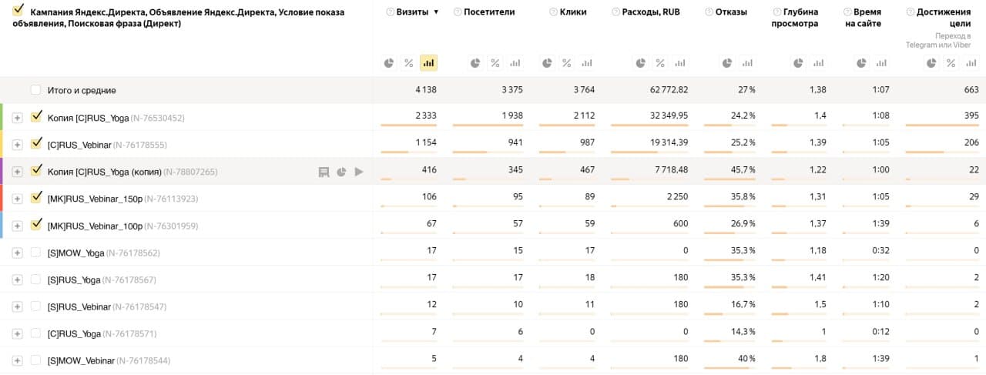
Task: Click save-segment icon in Копия [C]RUS_Yoga (копия) row
Action: click(x=324, y=172)
